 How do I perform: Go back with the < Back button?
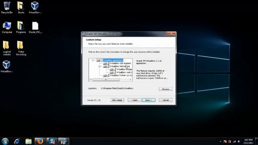tap(135, 100)
